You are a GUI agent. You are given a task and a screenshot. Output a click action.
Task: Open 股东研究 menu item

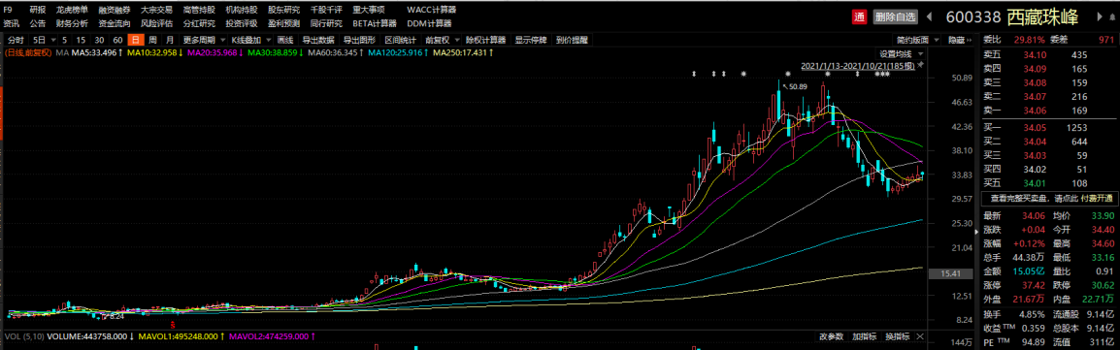(283, 10)
